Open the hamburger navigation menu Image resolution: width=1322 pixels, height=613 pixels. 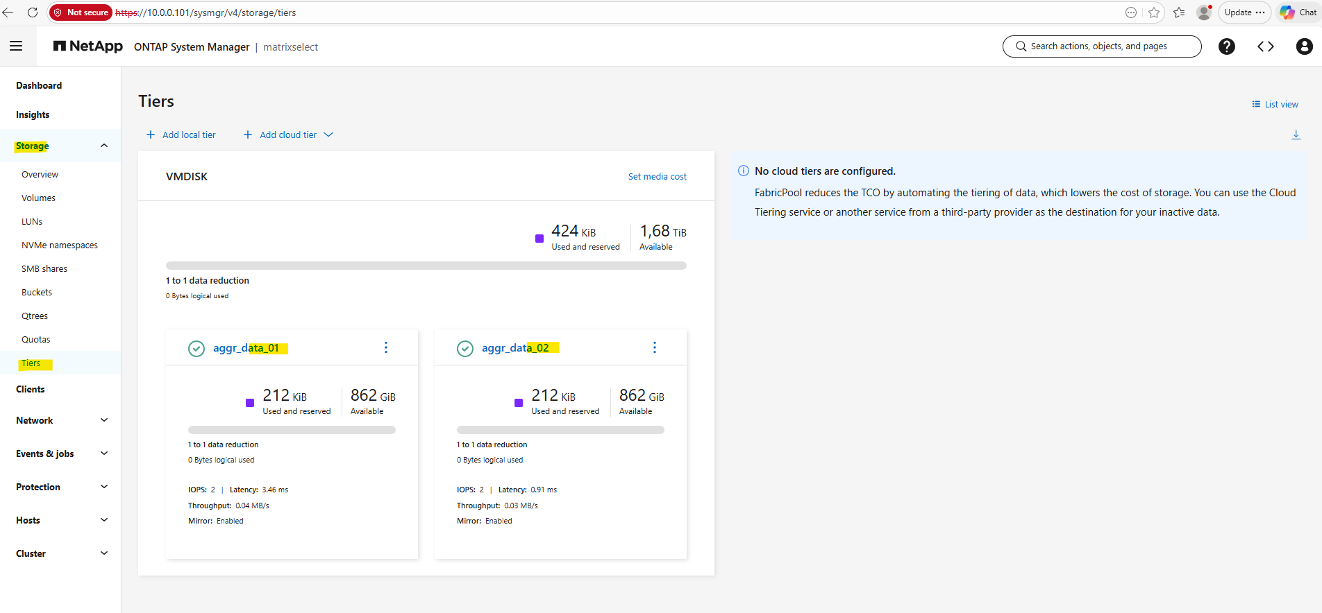point(16,46)
